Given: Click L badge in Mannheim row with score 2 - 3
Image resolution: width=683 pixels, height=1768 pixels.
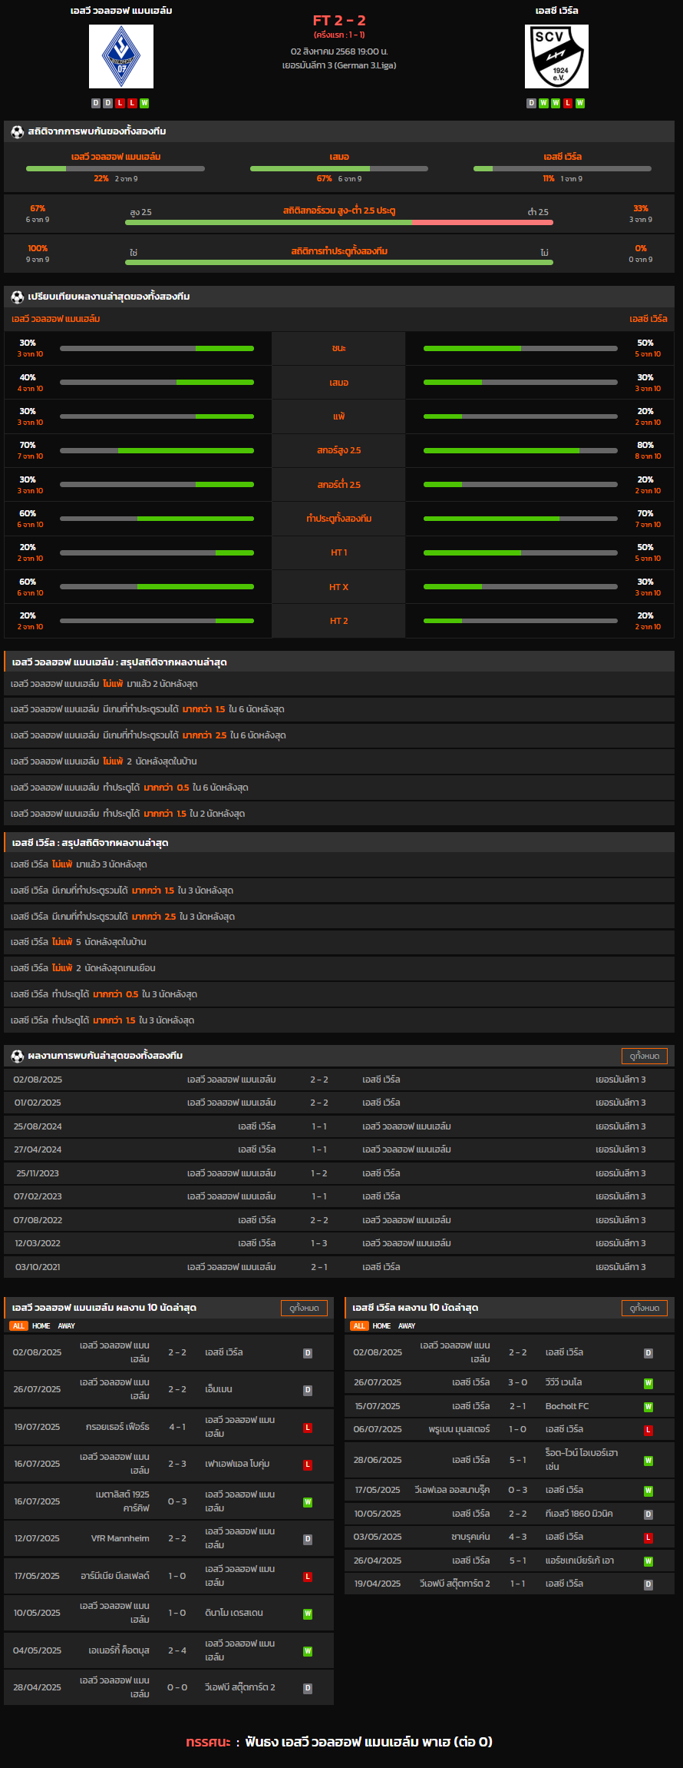Looking at the screenshot, I should tap(308, 1464).
